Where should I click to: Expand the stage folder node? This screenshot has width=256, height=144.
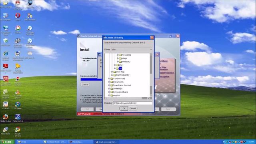point(118,58)
